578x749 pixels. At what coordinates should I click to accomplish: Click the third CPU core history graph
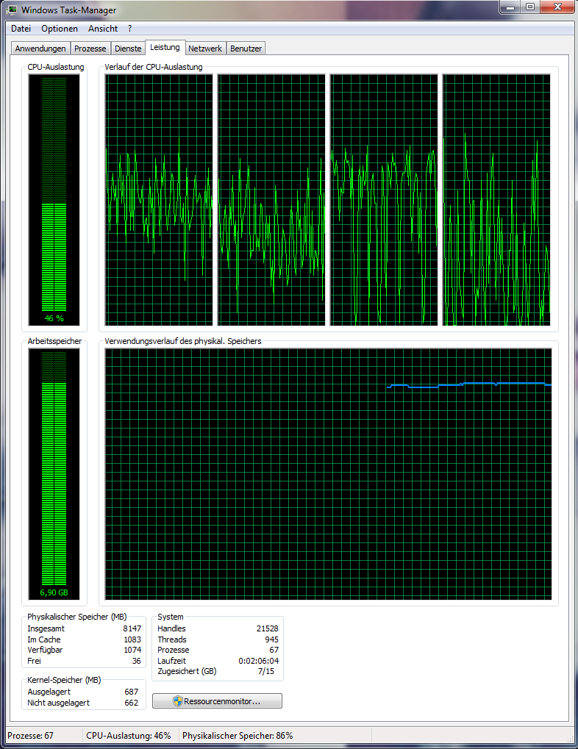(x=383, y=200)
